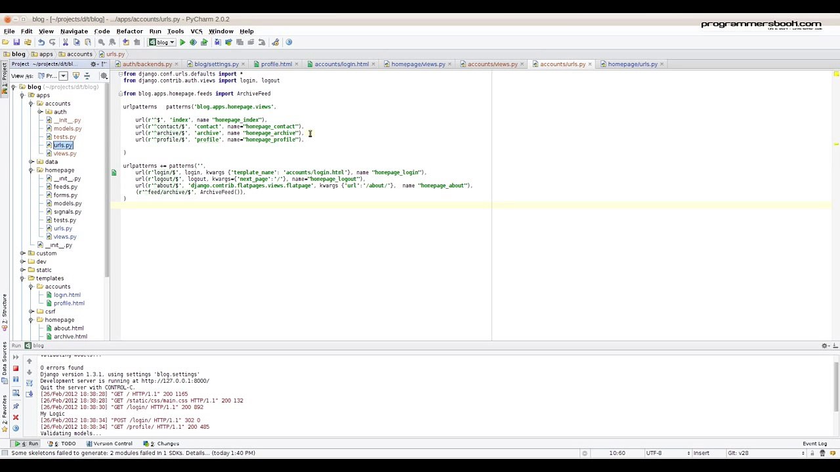Open the blog run configuration dropdown
This screenshot has height=472, width=840.
[162, 43]
